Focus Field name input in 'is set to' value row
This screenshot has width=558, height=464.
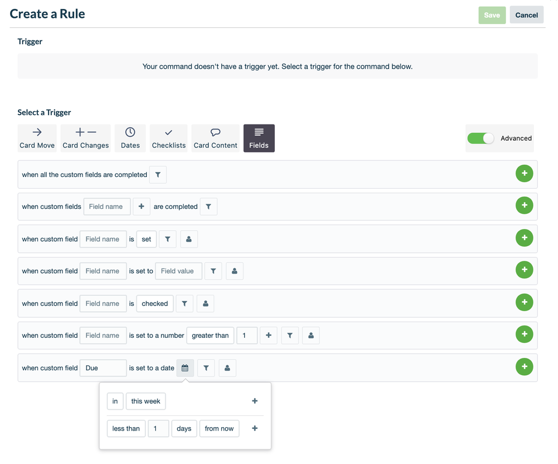tap(103, 271)
